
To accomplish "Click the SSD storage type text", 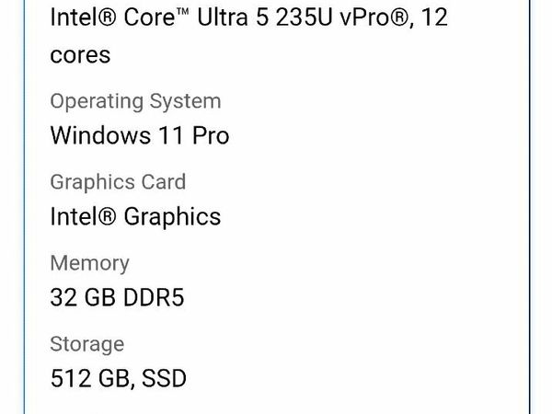I will pos(165,379).
